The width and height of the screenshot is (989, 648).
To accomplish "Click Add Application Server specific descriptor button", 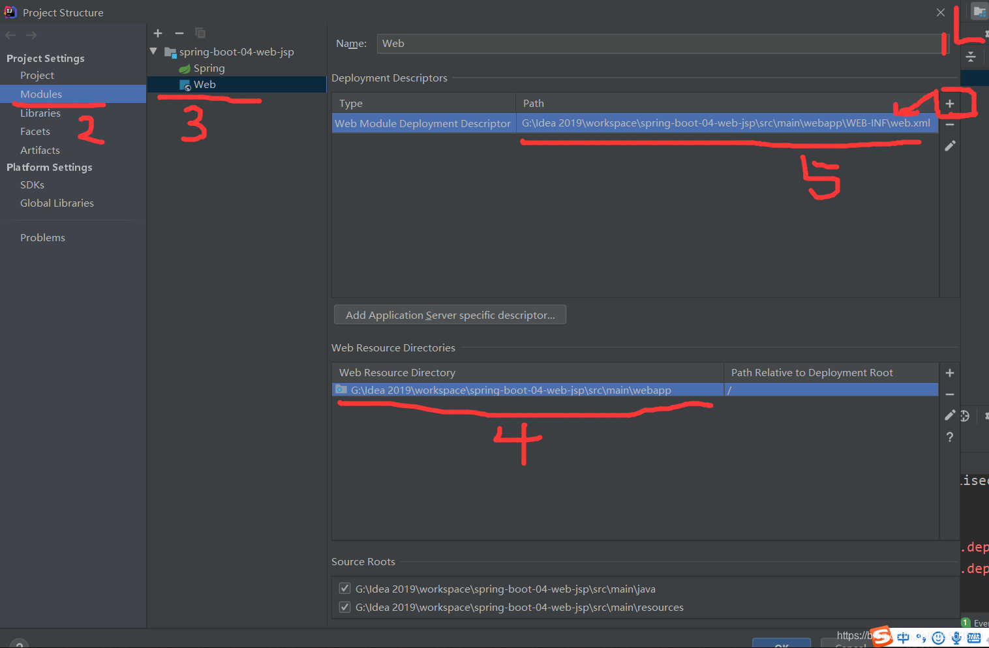I will [x=450, y=315].
